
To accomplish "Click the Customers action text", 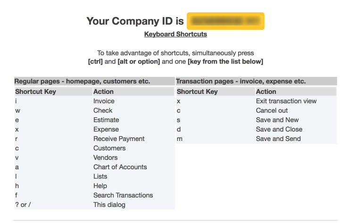I will [109, 148].
